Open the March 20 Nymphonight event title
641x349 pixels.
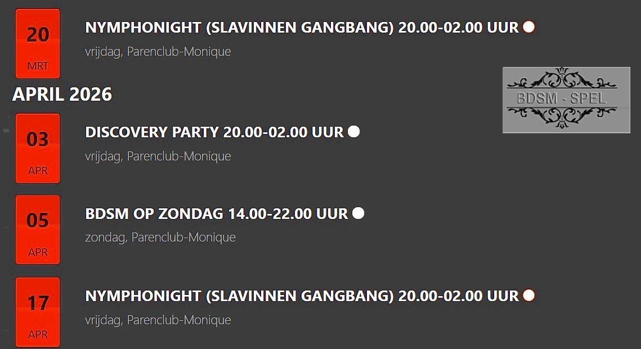[x=301, y=28]
